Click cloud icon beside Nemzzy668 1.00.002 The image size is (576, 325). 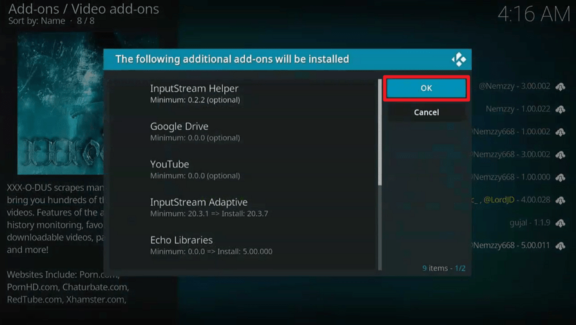(x=560, y=132)
